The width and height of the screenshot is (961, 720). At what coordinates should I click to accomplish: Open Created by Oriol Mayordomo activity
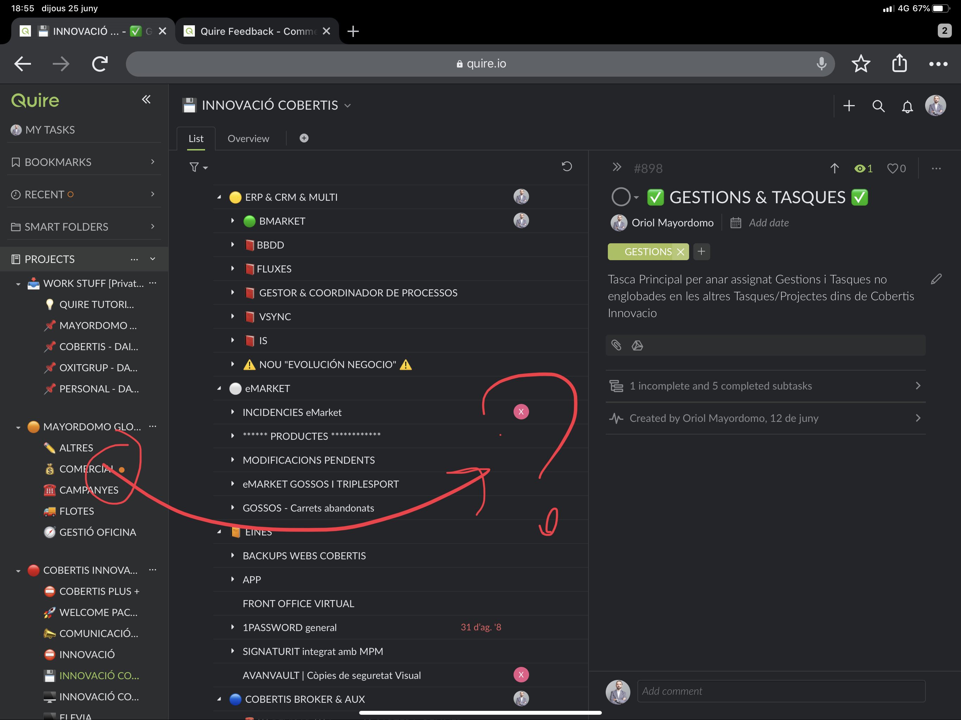[765, 418]
